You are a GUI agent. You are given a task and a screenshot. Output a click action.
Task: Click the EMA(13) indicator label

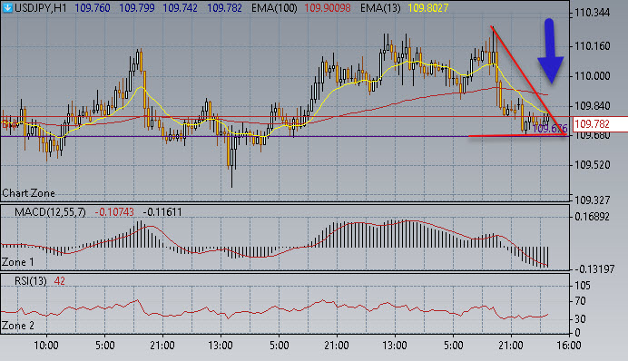[380, 7]
